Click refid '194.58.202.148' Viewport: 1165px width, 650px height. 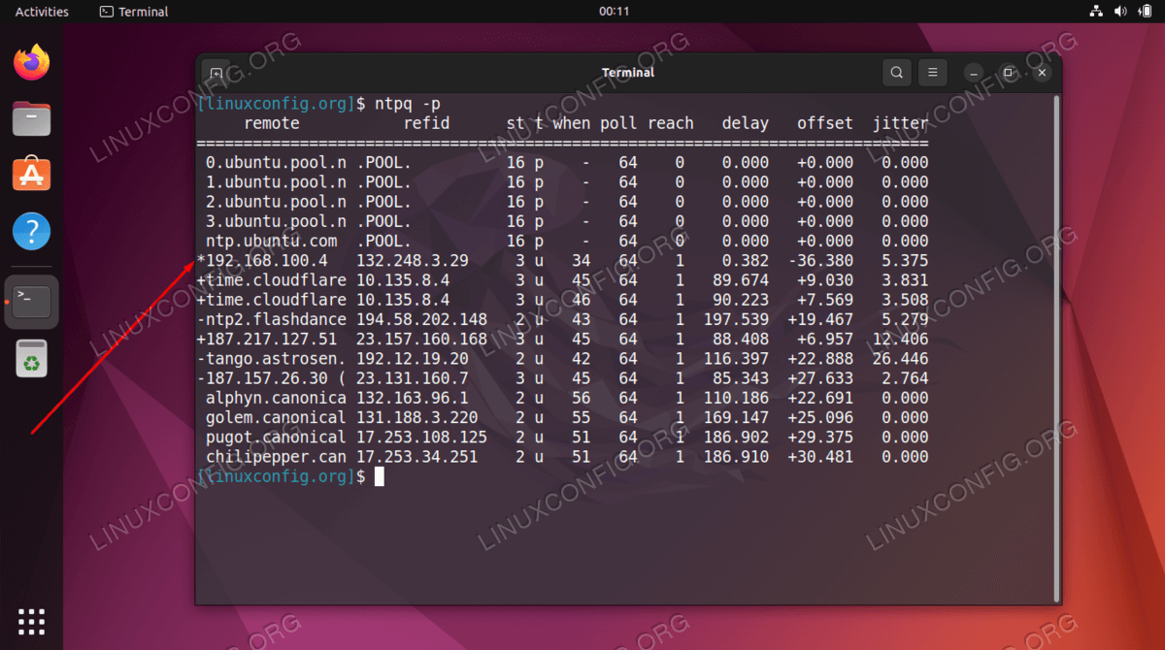click(x=422, y=319)
